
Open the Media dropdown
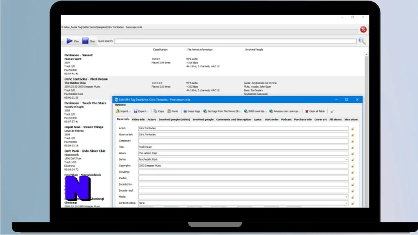(x=346, y=197)
